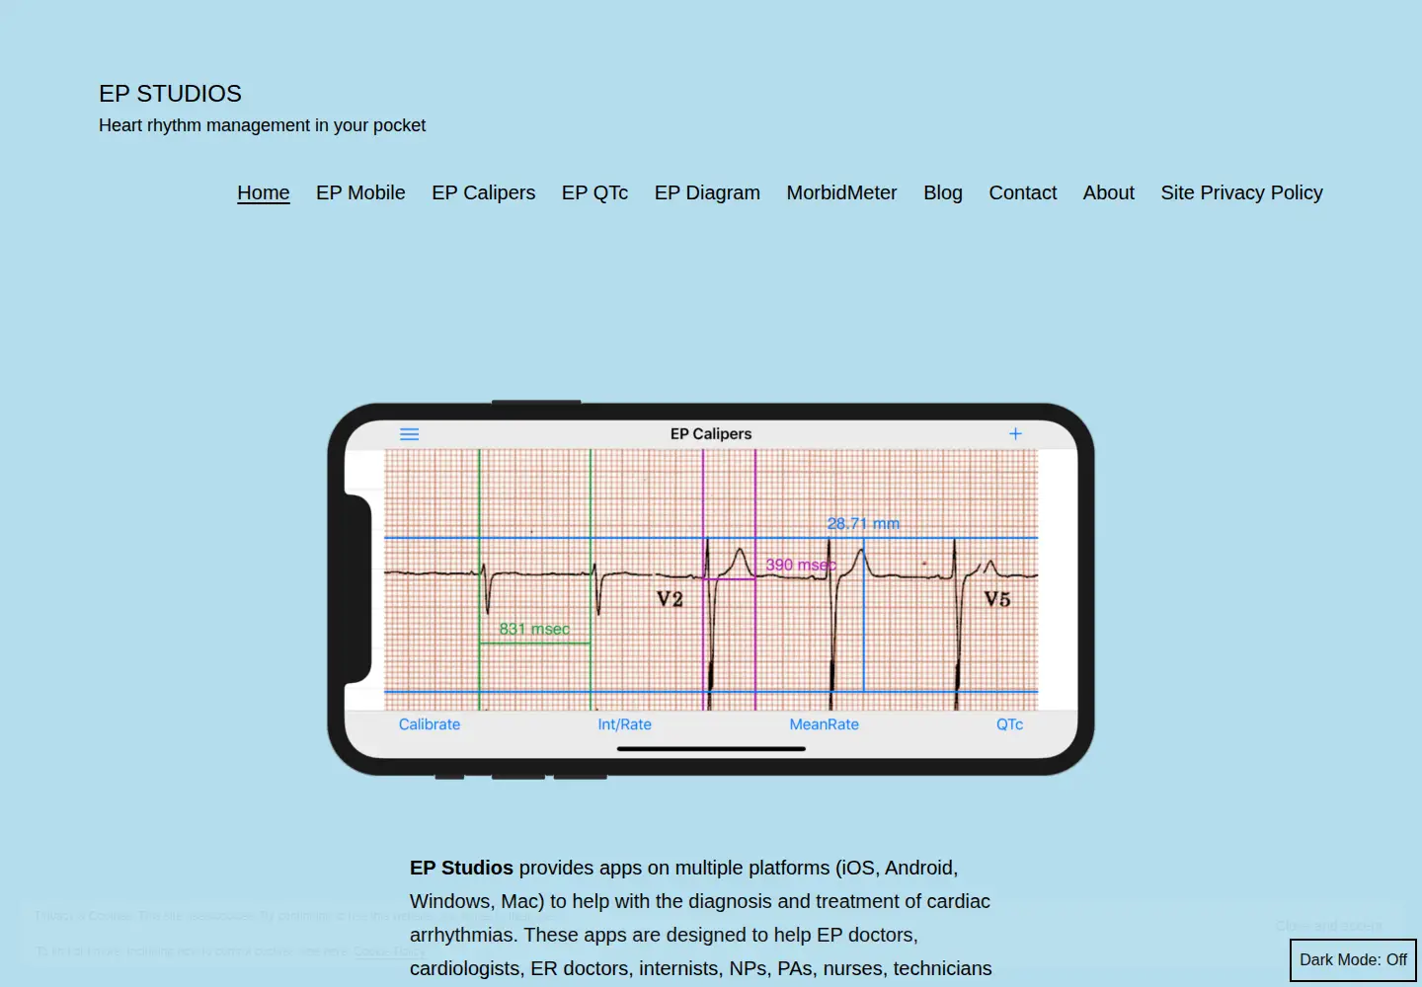Click the '28.71 mm' caliper label
Screen dimensions: 1422x987
(x=863, y=523)
